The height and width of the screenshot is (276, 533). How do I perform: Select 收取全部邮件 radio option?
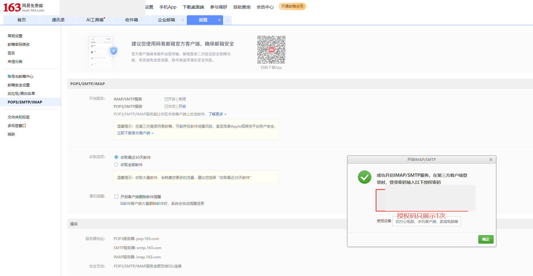(116, 165)
